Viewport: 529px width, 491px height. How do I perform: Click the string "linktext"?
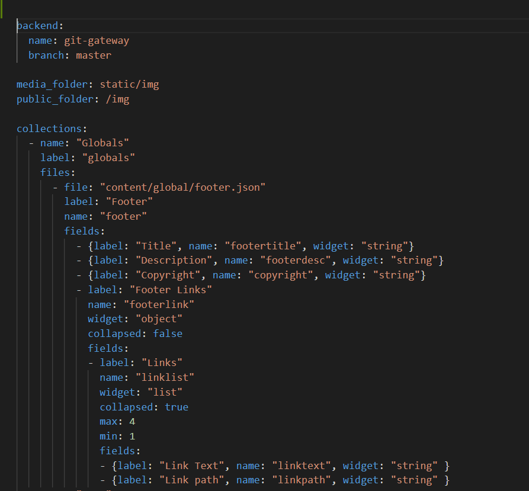pyautogui.click(x=302, y=466)
